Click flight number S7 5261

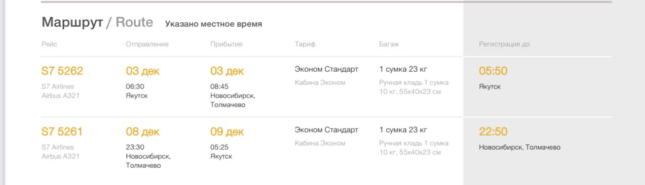tap(62, 132)
